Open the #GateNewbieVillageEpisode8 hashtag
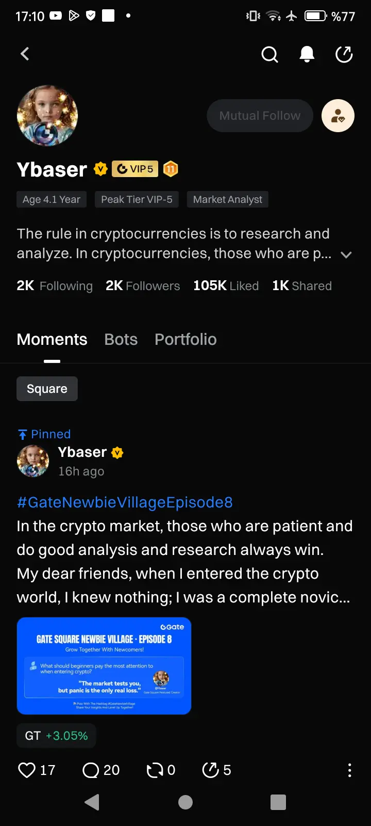 tap(125, 502)
